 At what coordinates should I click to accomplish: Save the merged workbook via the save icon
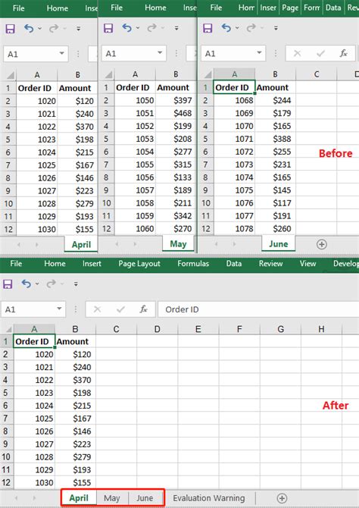click(x=8, y=284)
